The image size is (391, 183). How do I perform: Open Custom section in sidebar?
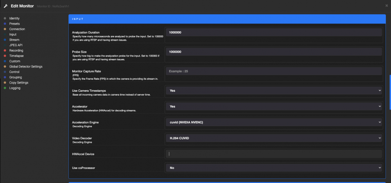click(15, 61)
